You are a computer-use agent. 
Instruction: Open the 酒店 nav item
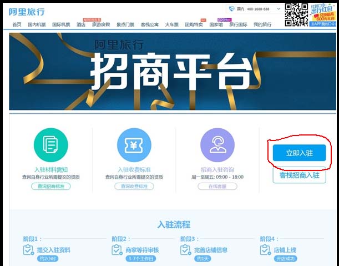pyautogui.click(x=81, y=24)
